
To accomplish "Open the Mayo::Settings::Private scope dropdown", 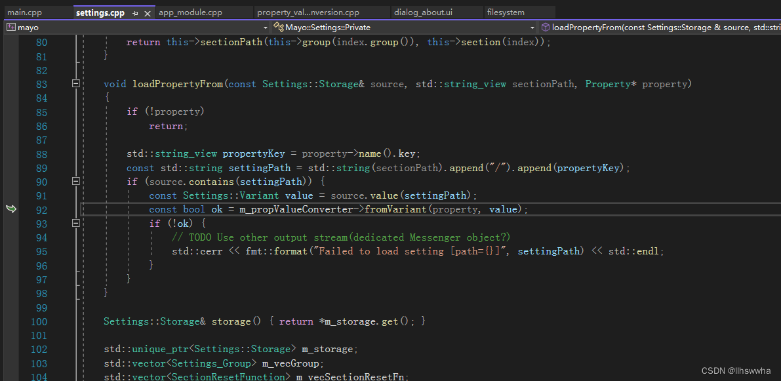I will [x=532, y=27].
